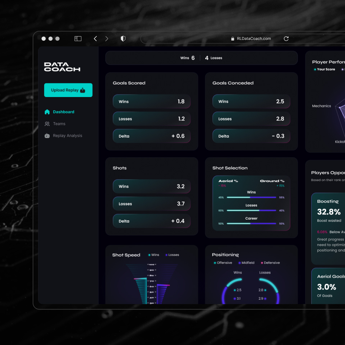This screenshot has width=345, height=345.
Task: Click the privacy shield icon in browser toolbar
Action: coord(123,38)
